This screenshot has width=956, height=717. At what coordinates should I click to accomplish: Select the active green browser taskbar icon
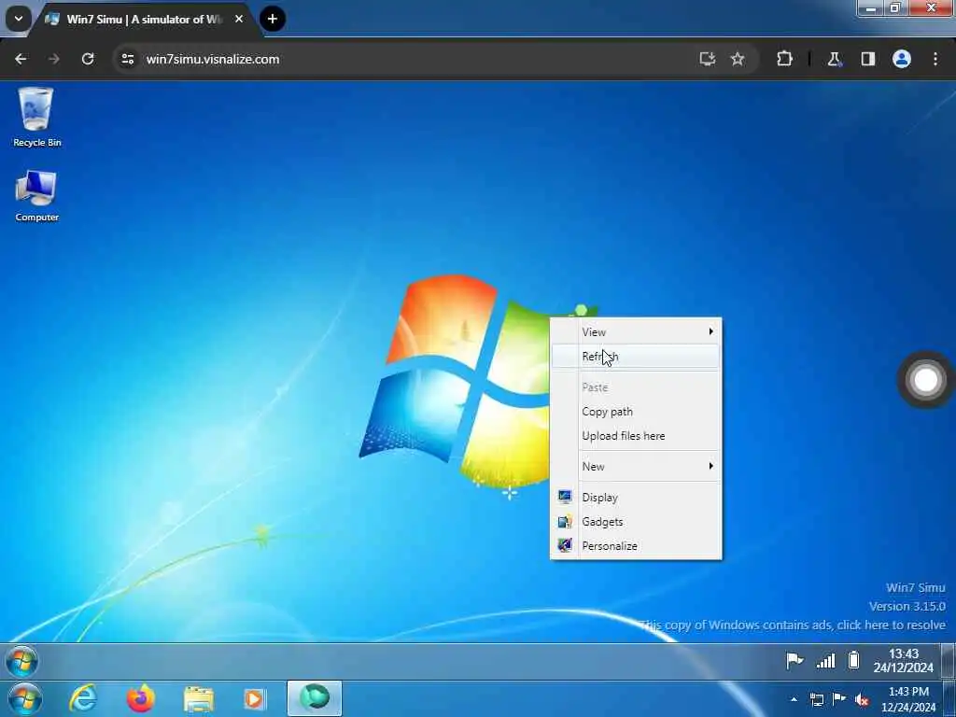click(x=315, y=698)
